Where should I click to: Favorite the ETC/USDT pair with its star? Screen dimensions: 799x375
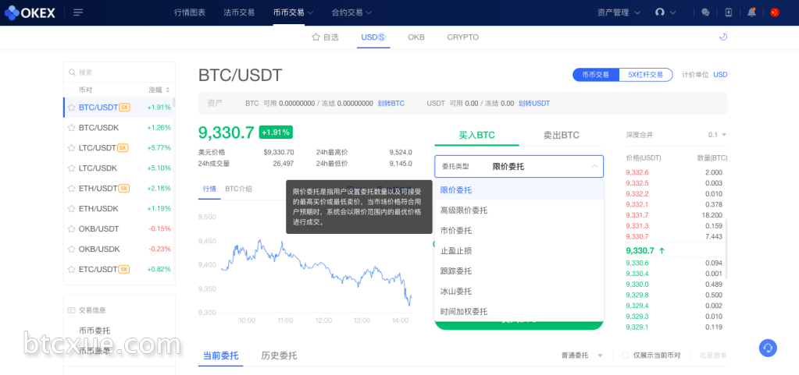click(x=72, y=269)
